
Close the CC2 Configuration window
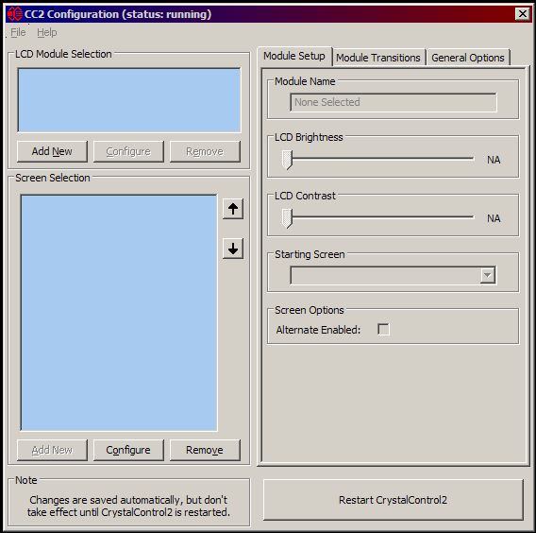(x=523, y=14)
